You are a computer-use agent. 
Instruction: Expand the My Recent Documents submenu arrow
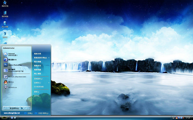[49, 58]
